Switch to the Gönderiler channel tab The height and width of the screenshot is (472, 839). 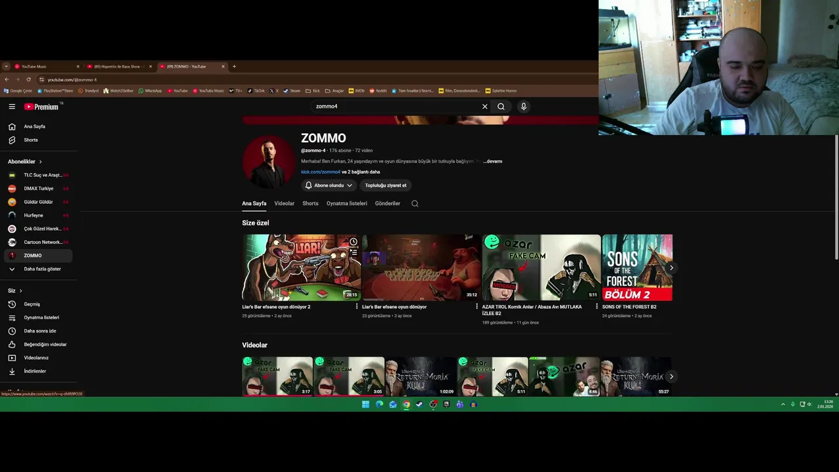point(387,203)
